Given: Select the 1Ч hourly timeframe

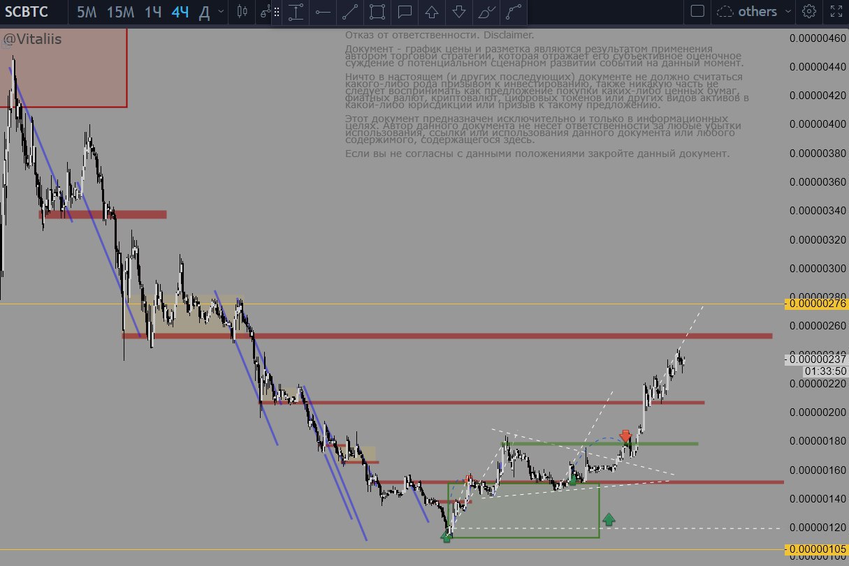Looking at the screenshot, I should 152,12.
